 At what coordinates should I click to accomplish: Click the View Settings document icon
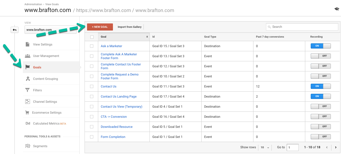pos(28,44)
